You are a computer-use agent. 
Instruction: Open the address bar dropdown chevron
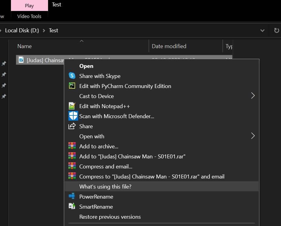tap(262, 30)
